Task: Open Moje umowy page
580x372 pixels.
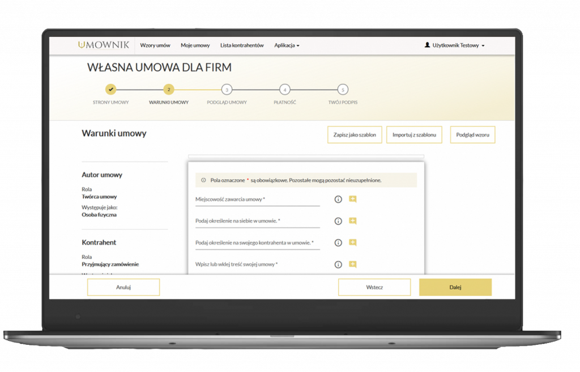Action: pos(195,45)
